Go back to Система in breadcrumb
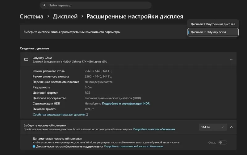This screenshot has width=247, height=155. click(x=31, y=16)
